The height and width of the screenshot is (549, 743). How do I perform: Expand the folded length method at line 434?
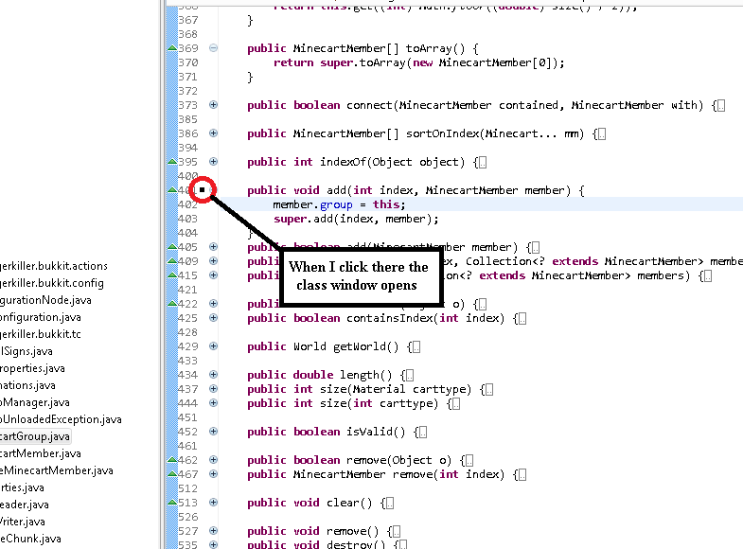(x=213, y=375)
